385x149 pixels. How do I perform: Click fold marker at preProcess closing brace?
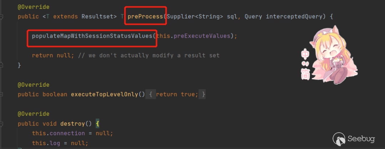(x=2, y=65)
